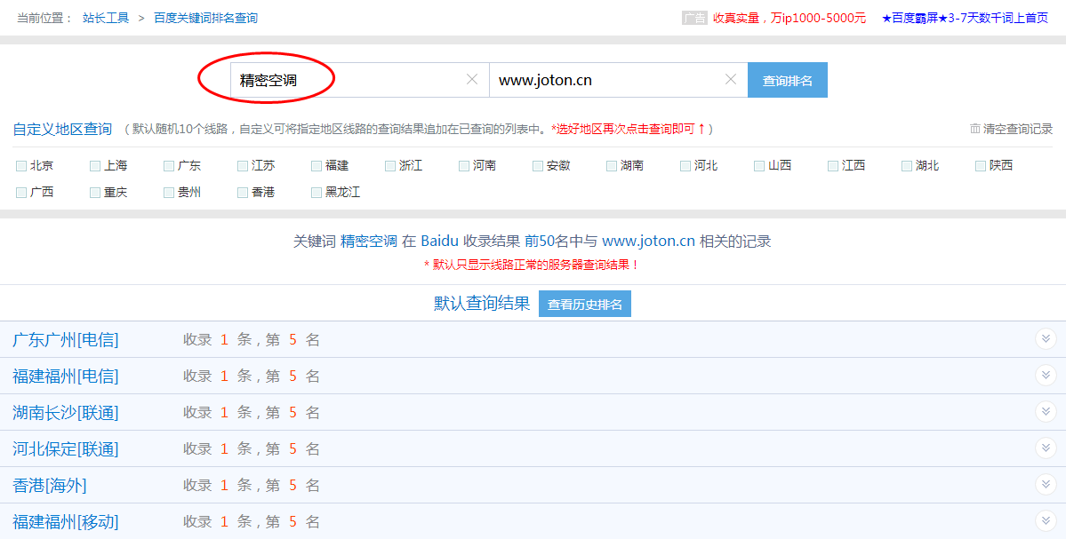Select the 重庆 region checkbox
The height and width of the screenshot is (539, 1066).
coord(95,193)
